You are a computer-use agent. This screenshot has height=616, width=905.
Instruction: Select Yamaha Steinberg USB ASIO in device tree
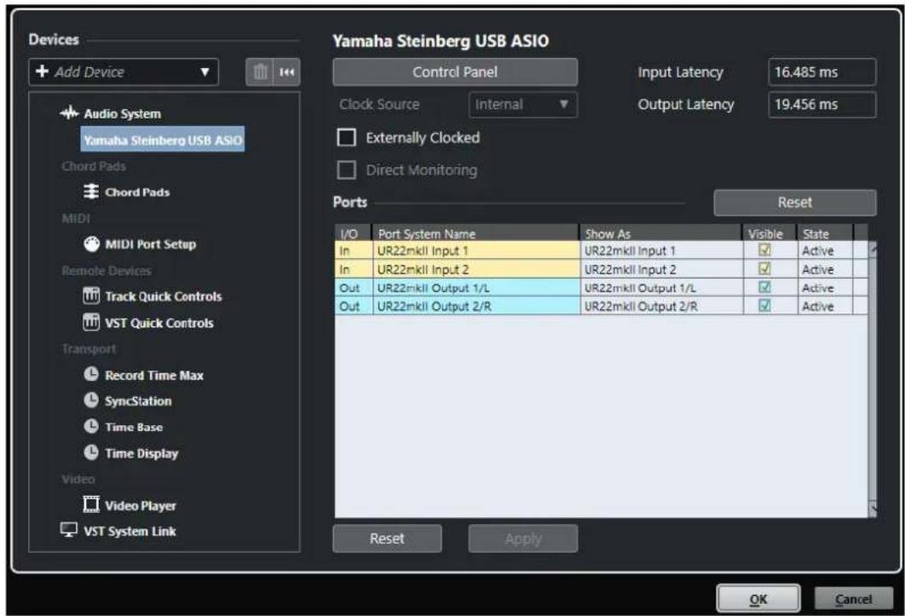click(x=163, y=140)
